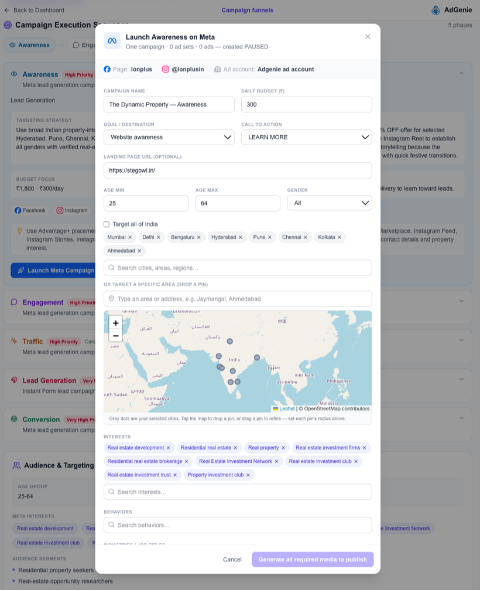Click Generate all required media to publish

(x=313, y=560)
